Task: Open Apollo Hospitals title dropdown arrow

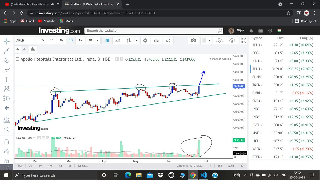Action: click(112, 59)
